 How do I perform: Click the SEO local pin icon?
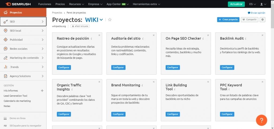(6, 31)
